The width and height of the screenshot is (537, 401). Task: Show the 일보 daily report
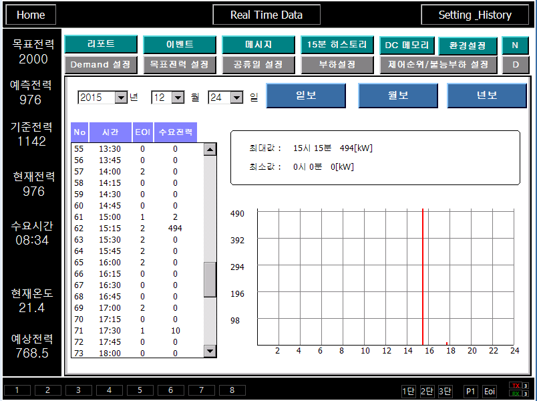(306, 96)
